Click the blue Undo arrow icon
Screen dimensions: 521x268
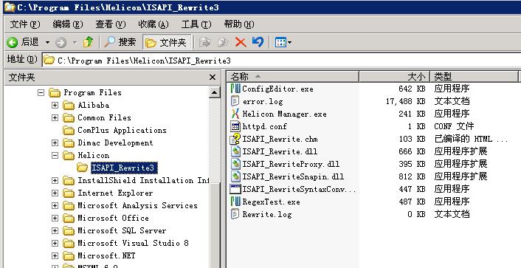pos(258,42)
